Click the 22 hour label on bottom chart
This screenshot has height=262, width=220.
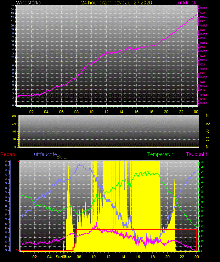(182, 257)
